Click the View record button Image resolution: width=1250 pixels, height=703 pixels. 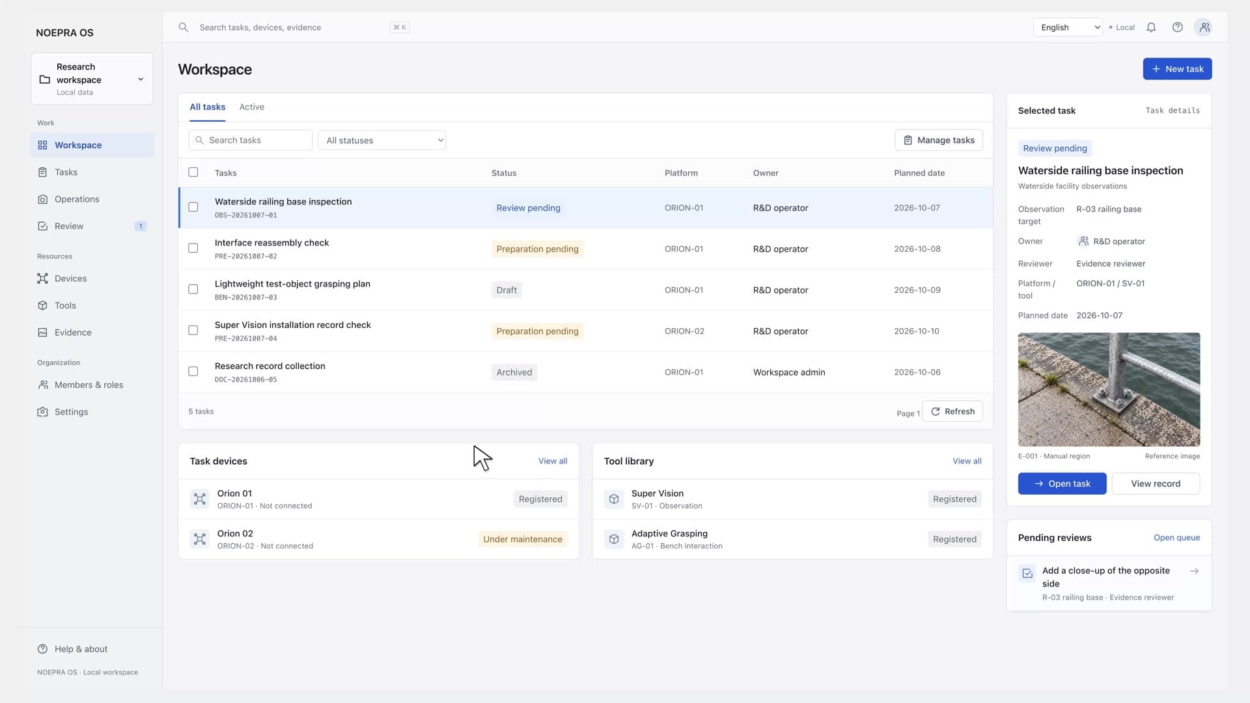pos(1156,484)
